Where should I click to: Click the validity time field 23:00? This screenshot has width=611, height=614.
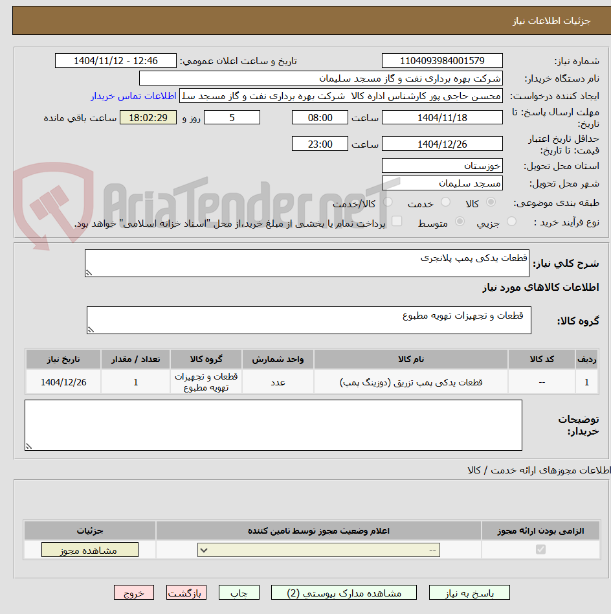(320, 144)
